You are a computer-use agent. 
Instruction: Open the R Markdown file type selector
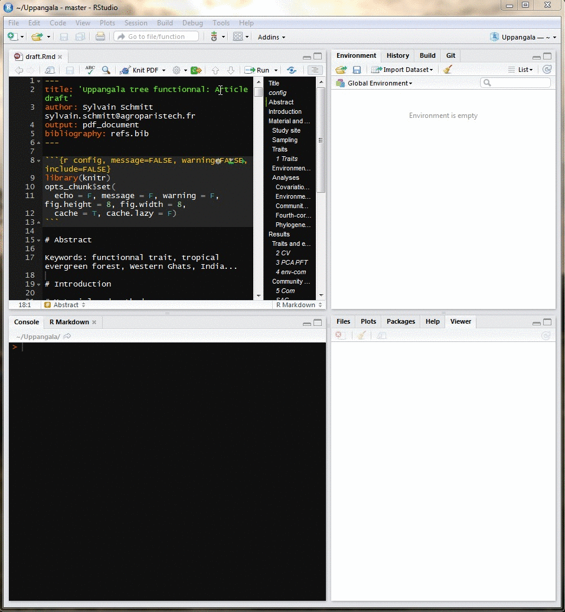coord(299,305)
